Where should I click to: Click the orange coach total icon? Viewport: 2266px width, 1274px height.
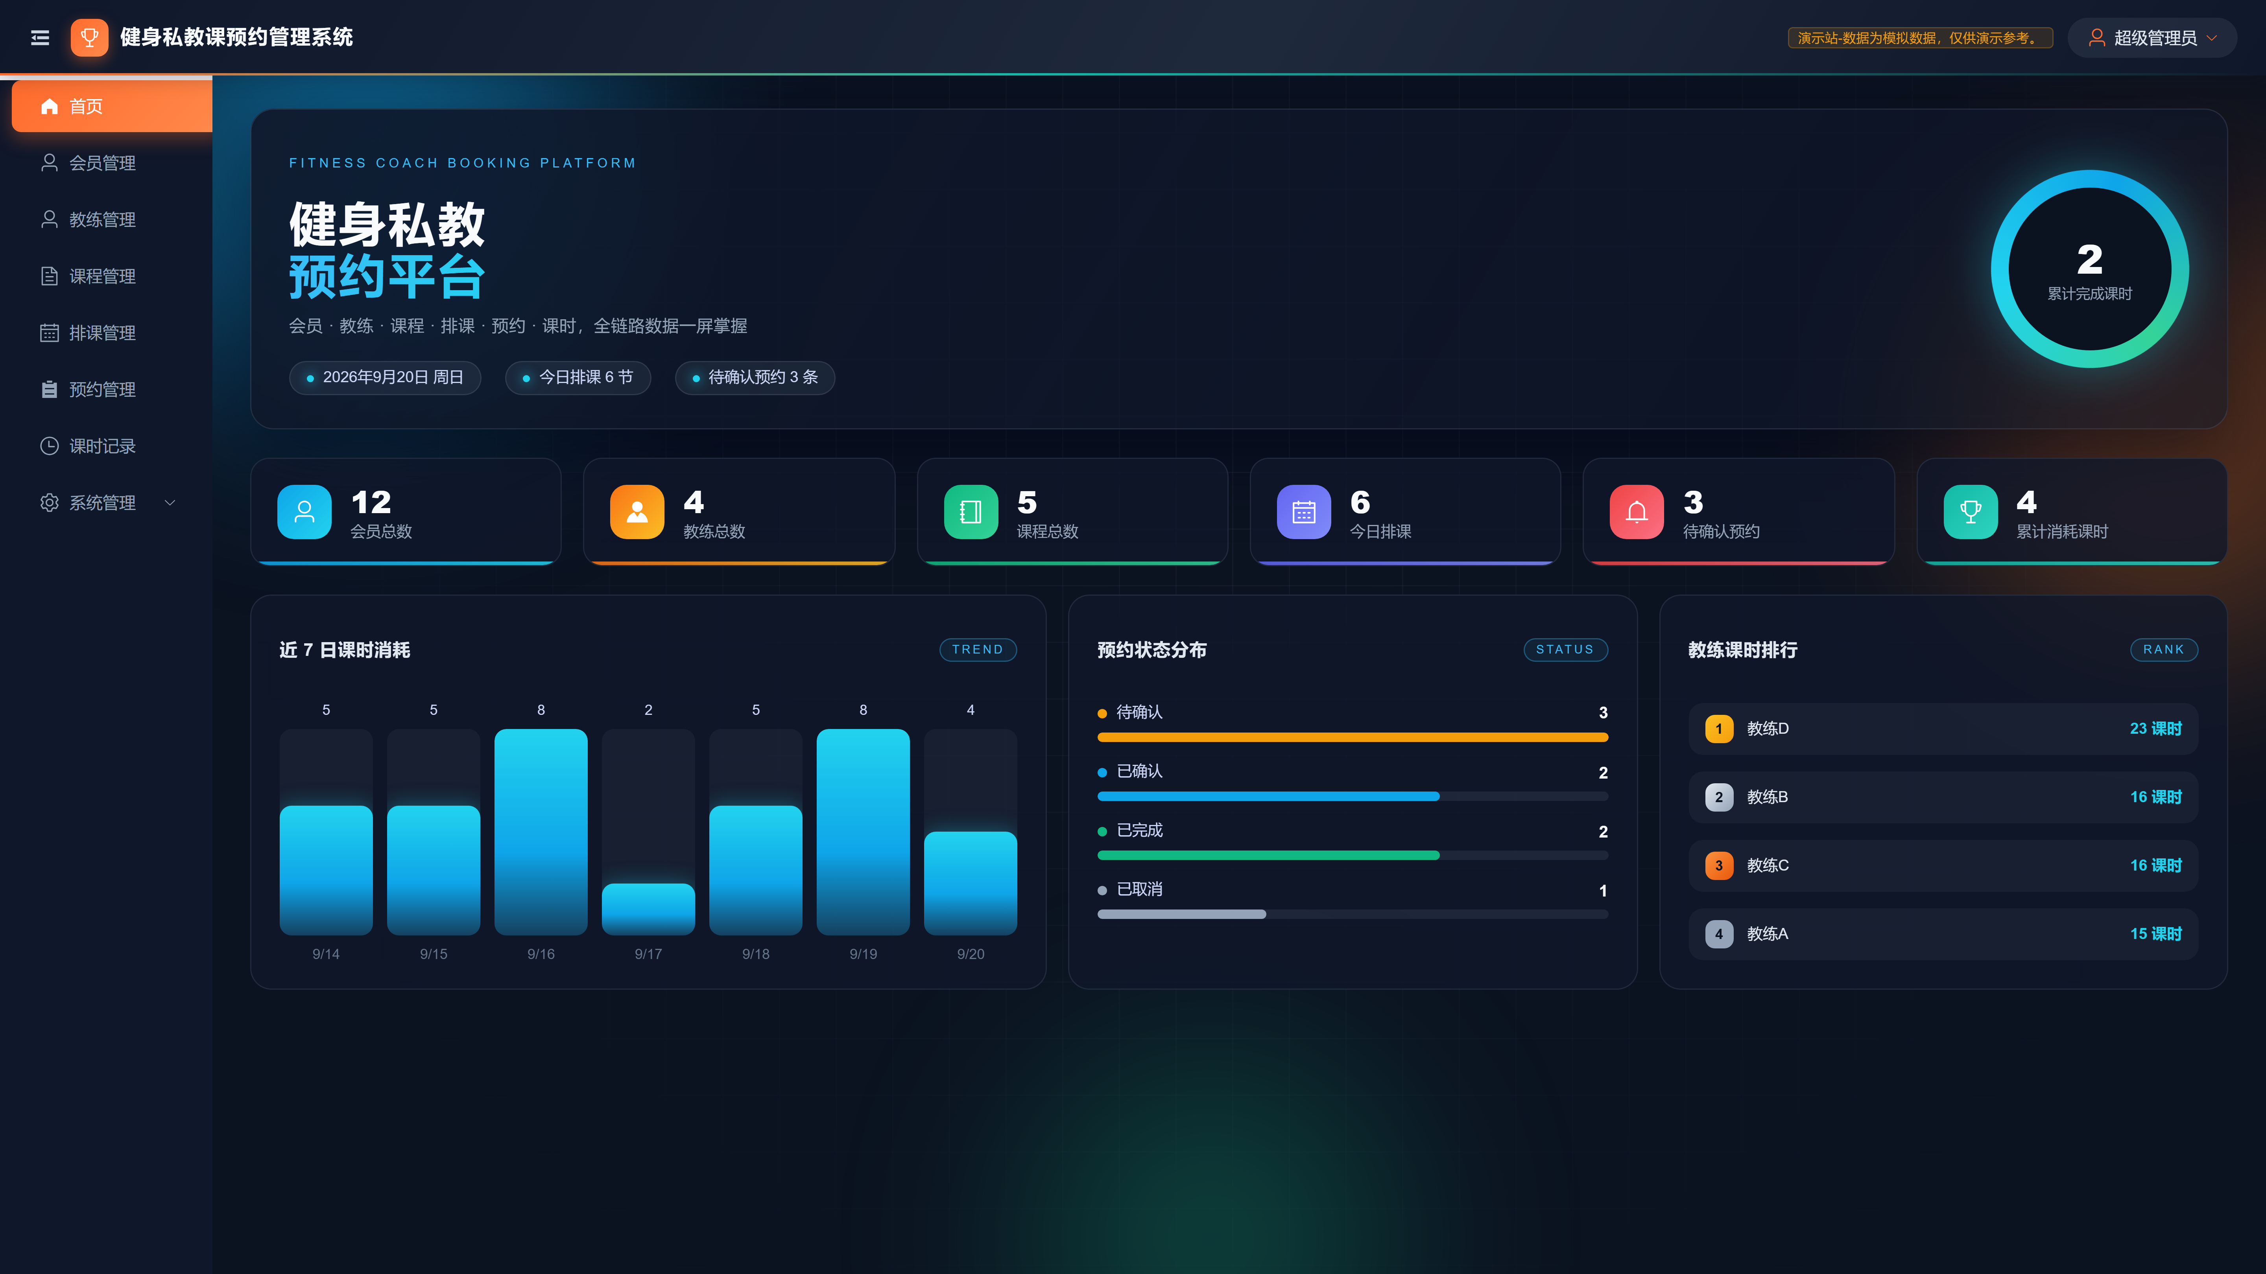(637, 512)
